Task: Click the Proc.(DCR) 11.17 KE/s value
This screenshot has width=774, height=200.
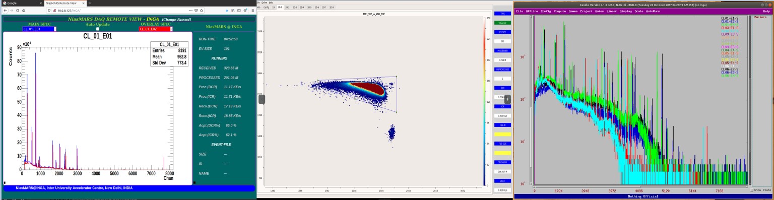Action: (232, 87)
